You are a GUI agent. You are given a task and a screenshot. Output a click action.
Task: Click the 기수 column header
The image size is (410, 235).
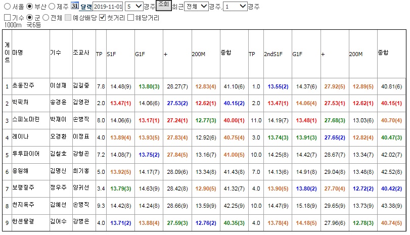56,53
